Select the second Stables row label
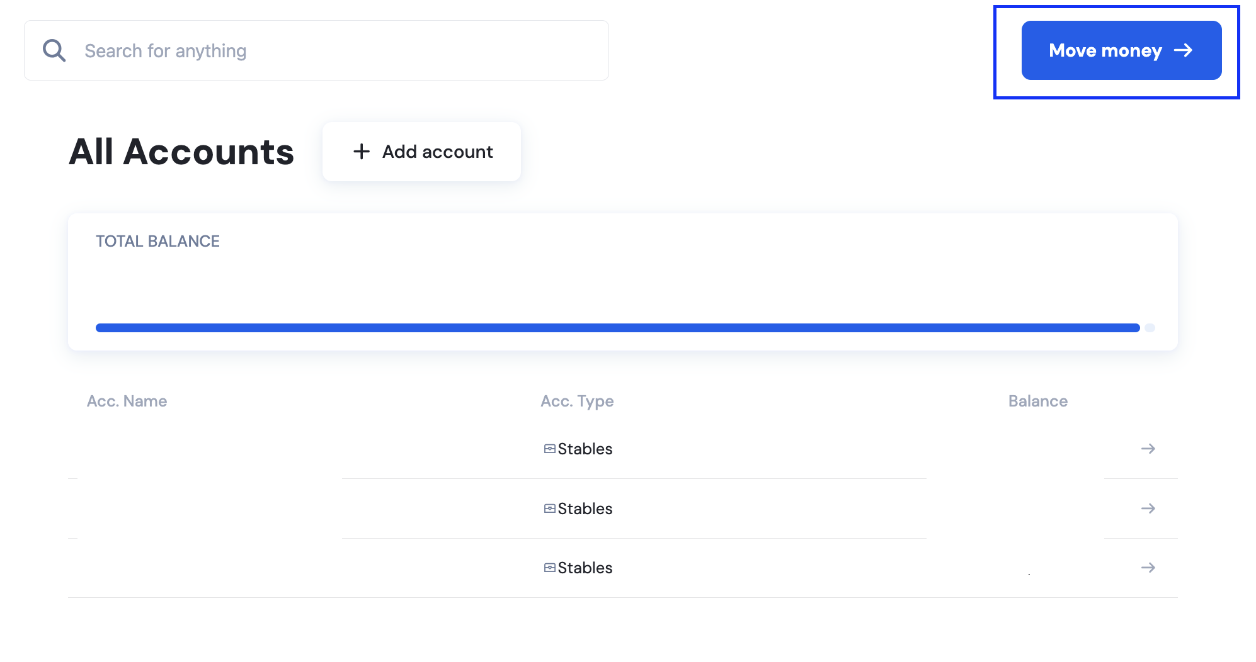Viewport: 1256px width, 662px height. point(585,508)
